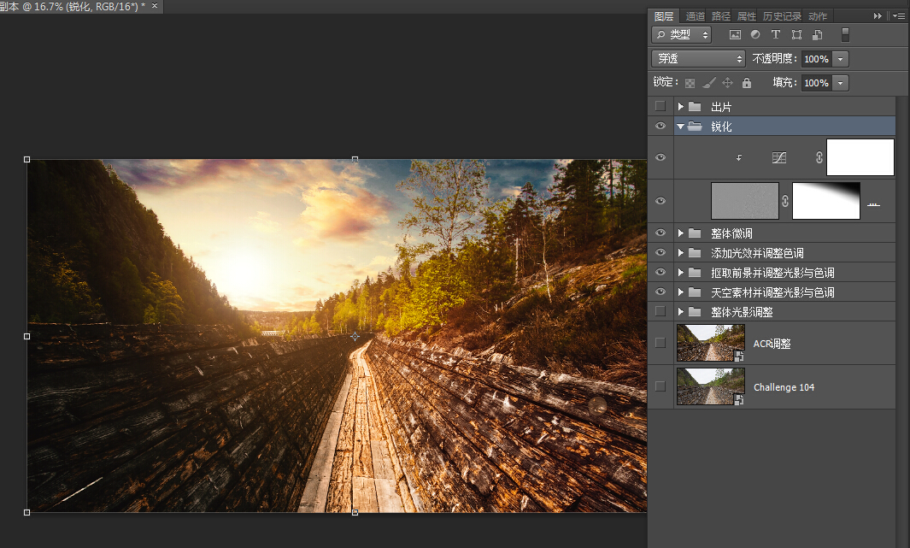Click the 不透明度 100% value field
910x548 pixels.
coord(817,59)
